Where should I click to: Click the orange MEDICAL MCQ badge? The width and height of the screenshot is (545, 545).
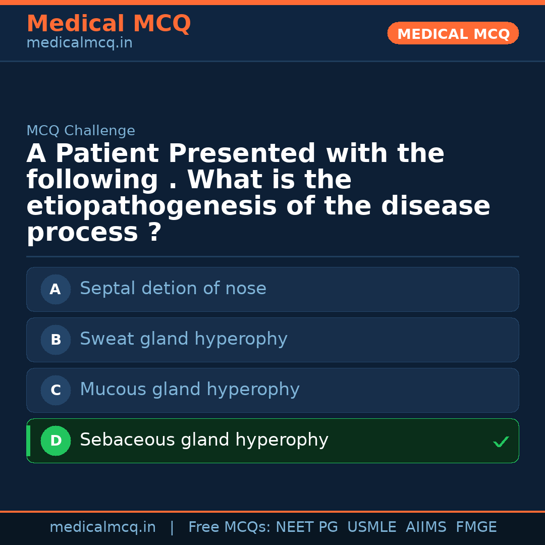[x=453, y=34]
